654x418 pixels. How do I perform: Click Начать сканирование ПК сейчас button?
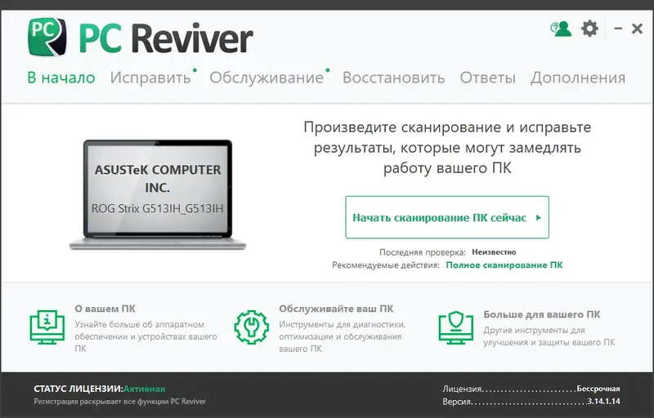point(447,217)
